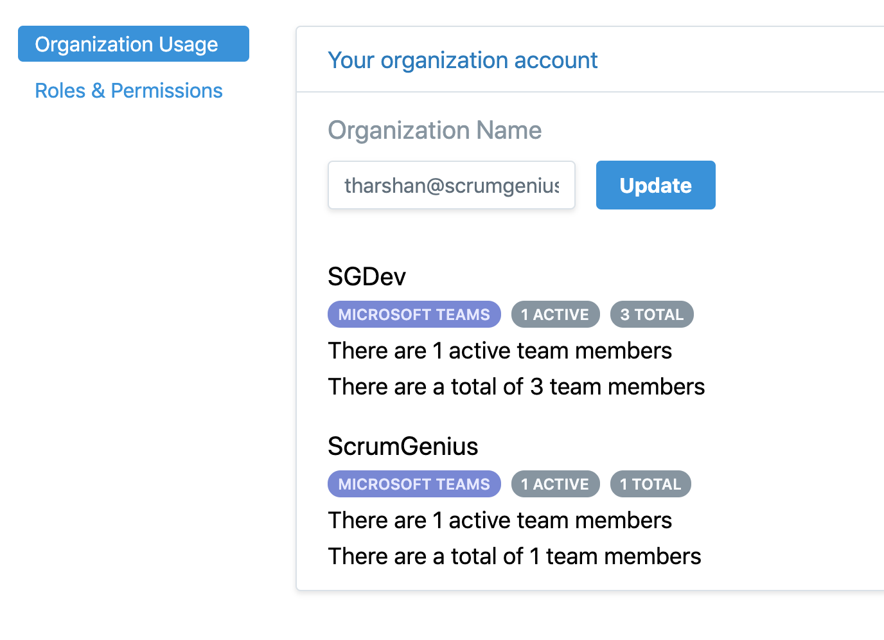The height and width of the screenshot is (640, 884).
Task: Click ScrumGenius's Microsoft Teams badge
Action: (414, 484)
